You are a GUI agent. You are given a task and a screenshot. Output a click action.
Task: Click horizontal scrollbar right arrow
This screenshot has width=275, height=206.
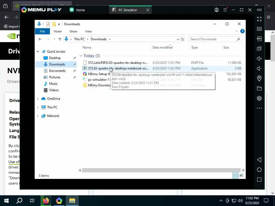click(x=243, y=170)
